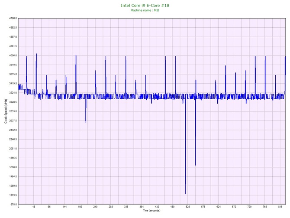
Task: Click the y-axis value 1073.5
Action: pos(13,195)
